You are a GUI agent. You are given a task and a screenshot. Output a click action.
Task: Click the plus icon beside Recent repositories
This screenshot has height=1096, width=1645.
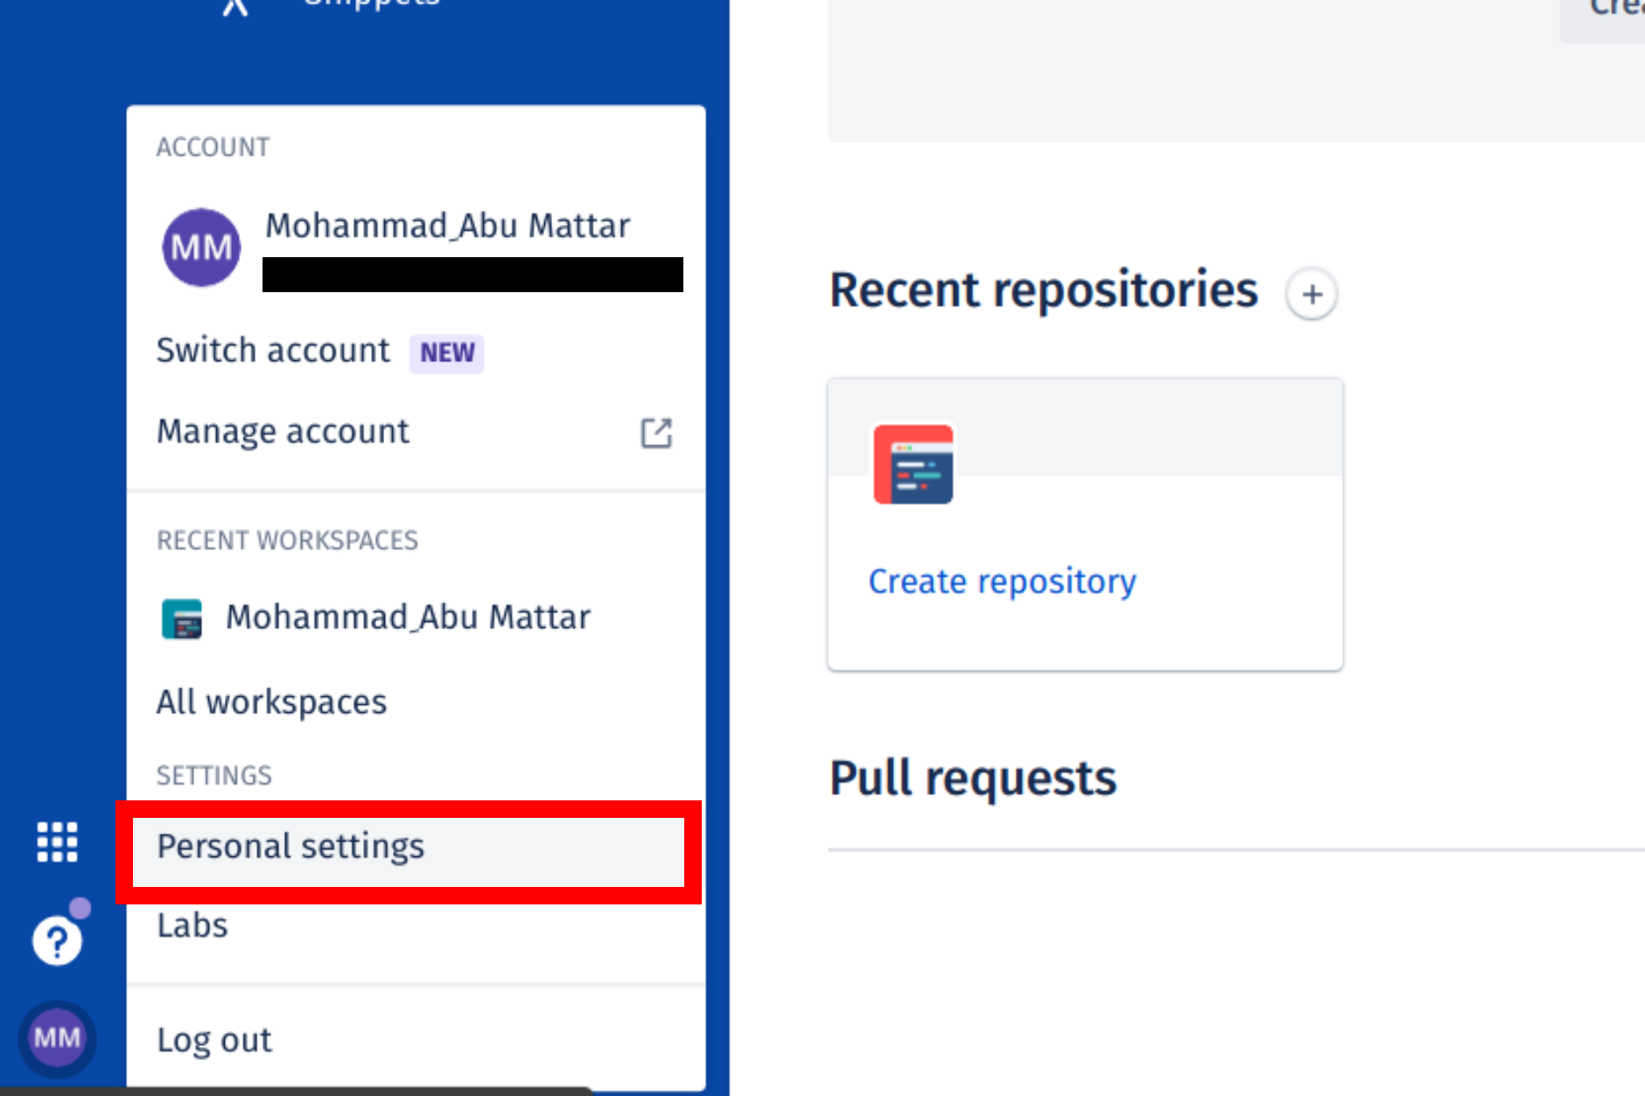1311,294
